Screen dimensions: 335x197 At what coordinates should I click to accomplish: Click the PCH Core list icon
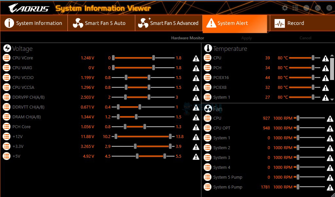pos(7,127)
